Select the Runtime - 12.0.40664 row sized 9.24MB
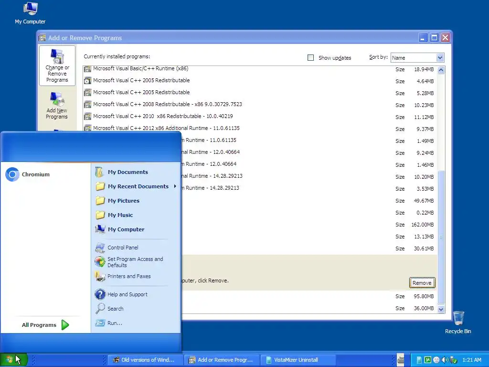This screenshot has width=489, height=367. (309, 152)
